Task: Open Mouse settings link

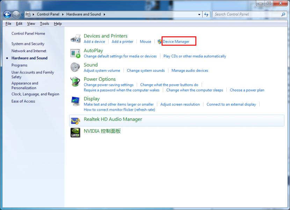Action: pos(145,42)
